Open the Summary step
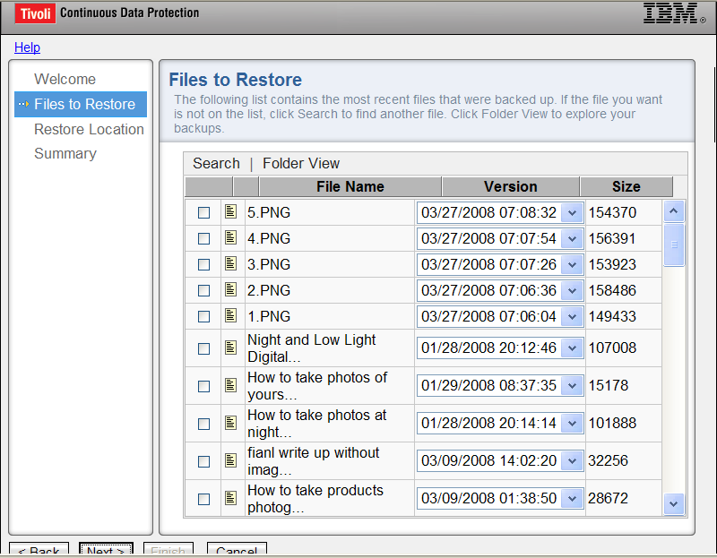This screenshot has height=558, width=717. tap(65, 153)
